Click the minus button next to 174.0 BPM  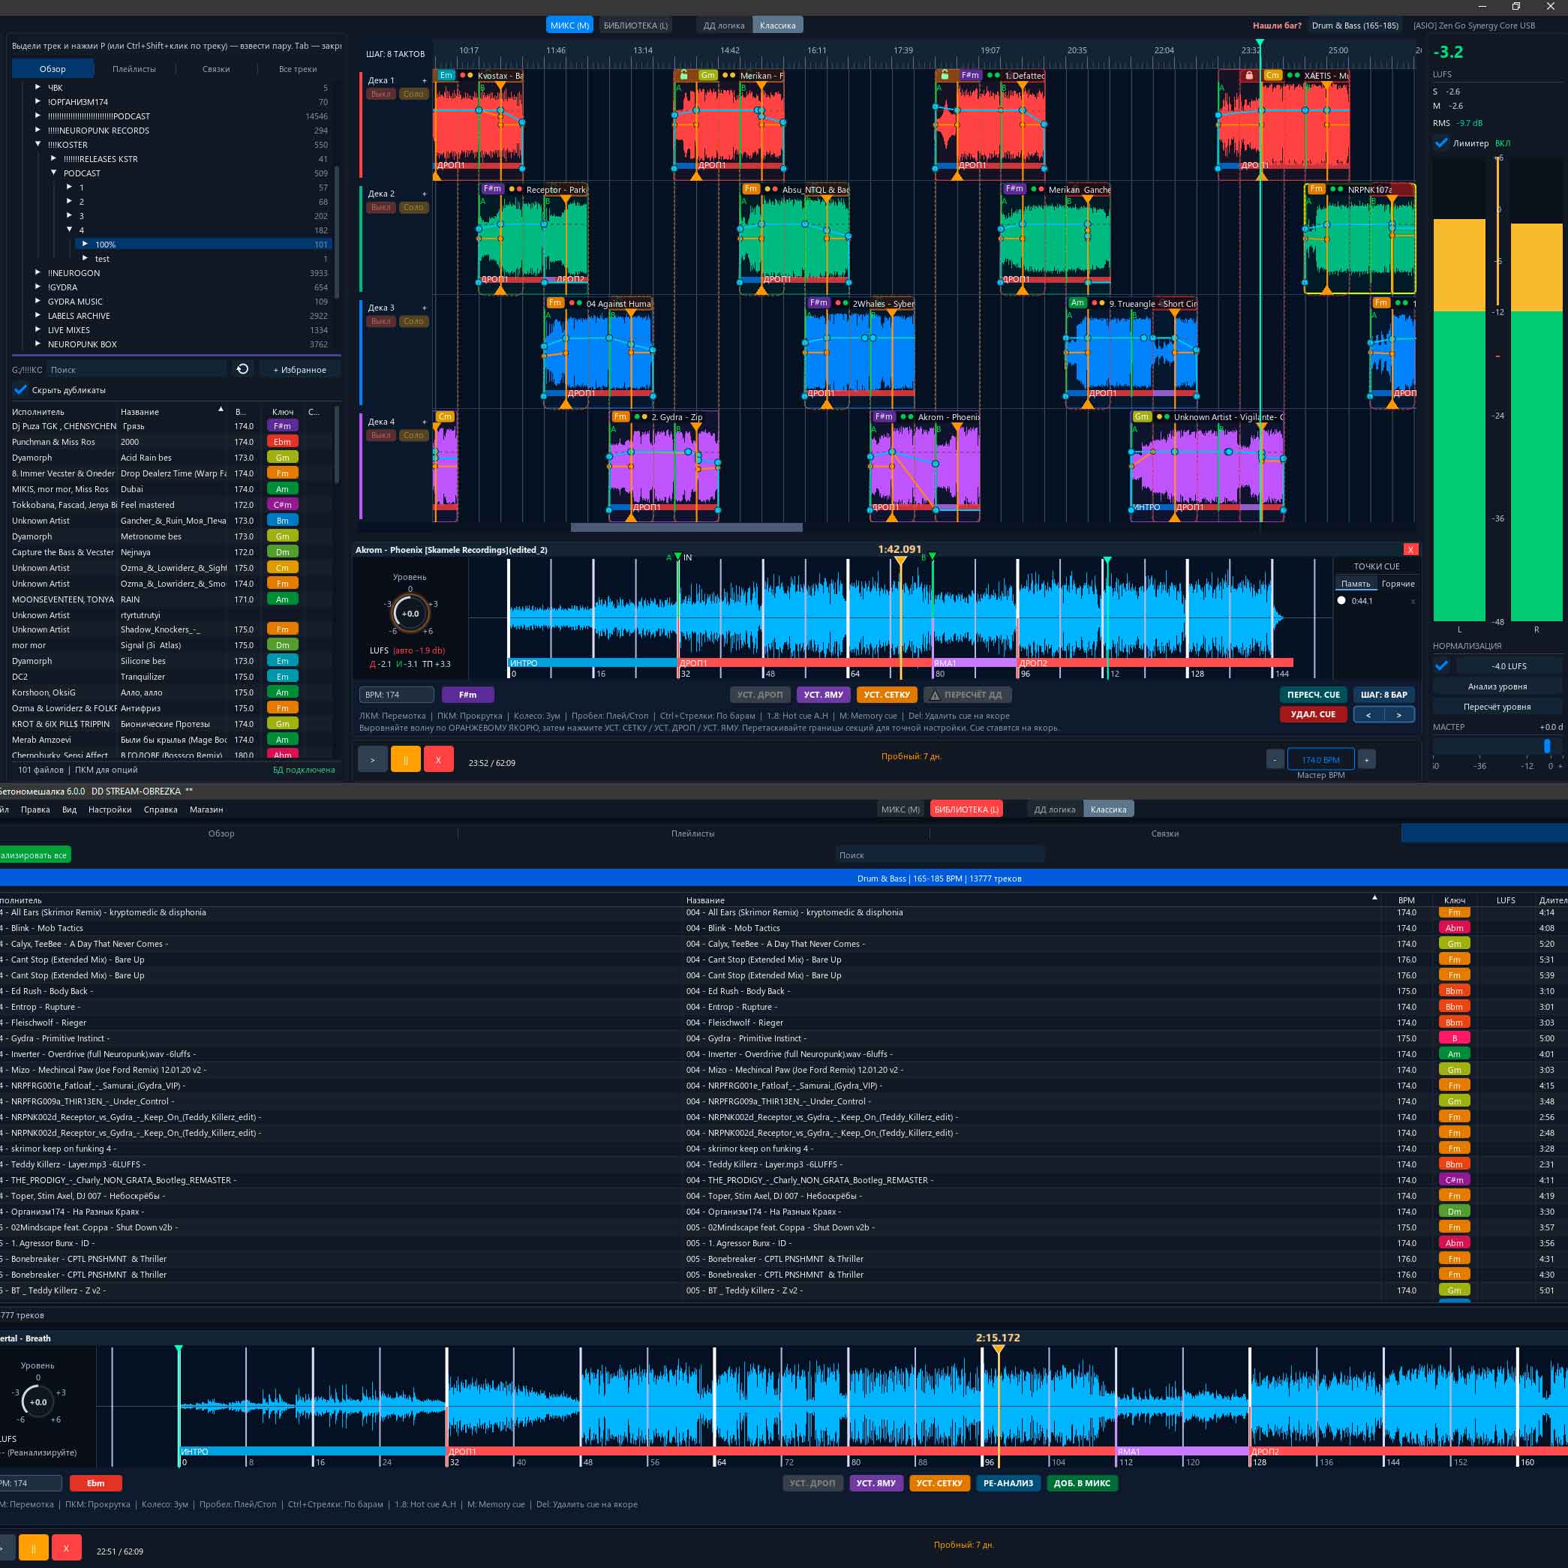click(x=1275, y=760)
